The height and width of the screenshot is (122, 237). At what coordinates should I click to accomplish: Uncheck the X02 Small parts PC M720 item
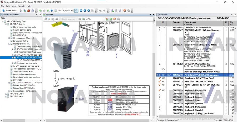coord(159,78)
